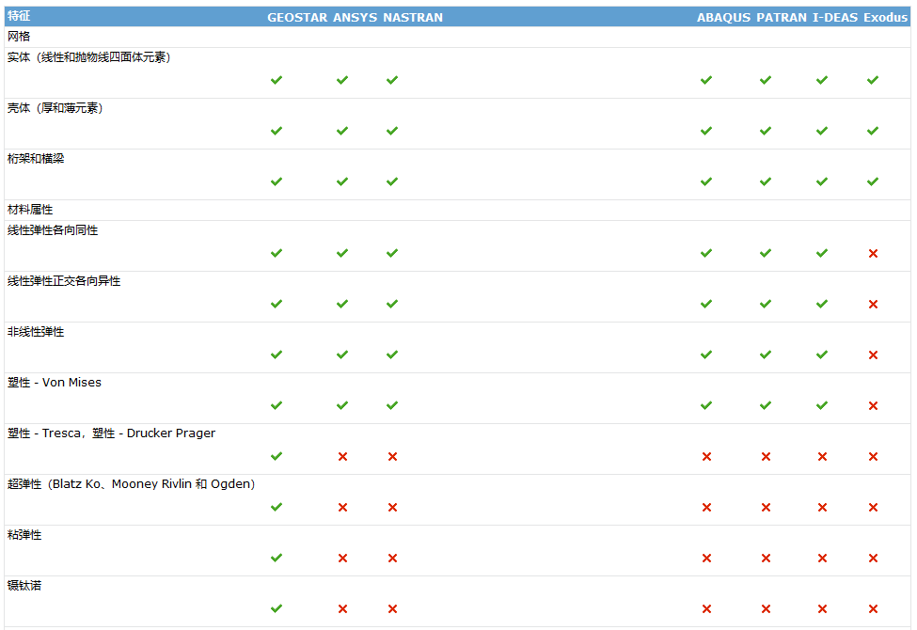Image resolution: width=917 pixels, height=630 pixels.
Task: Click the 镍钛诺 row label
Action: tap(24, 586)
